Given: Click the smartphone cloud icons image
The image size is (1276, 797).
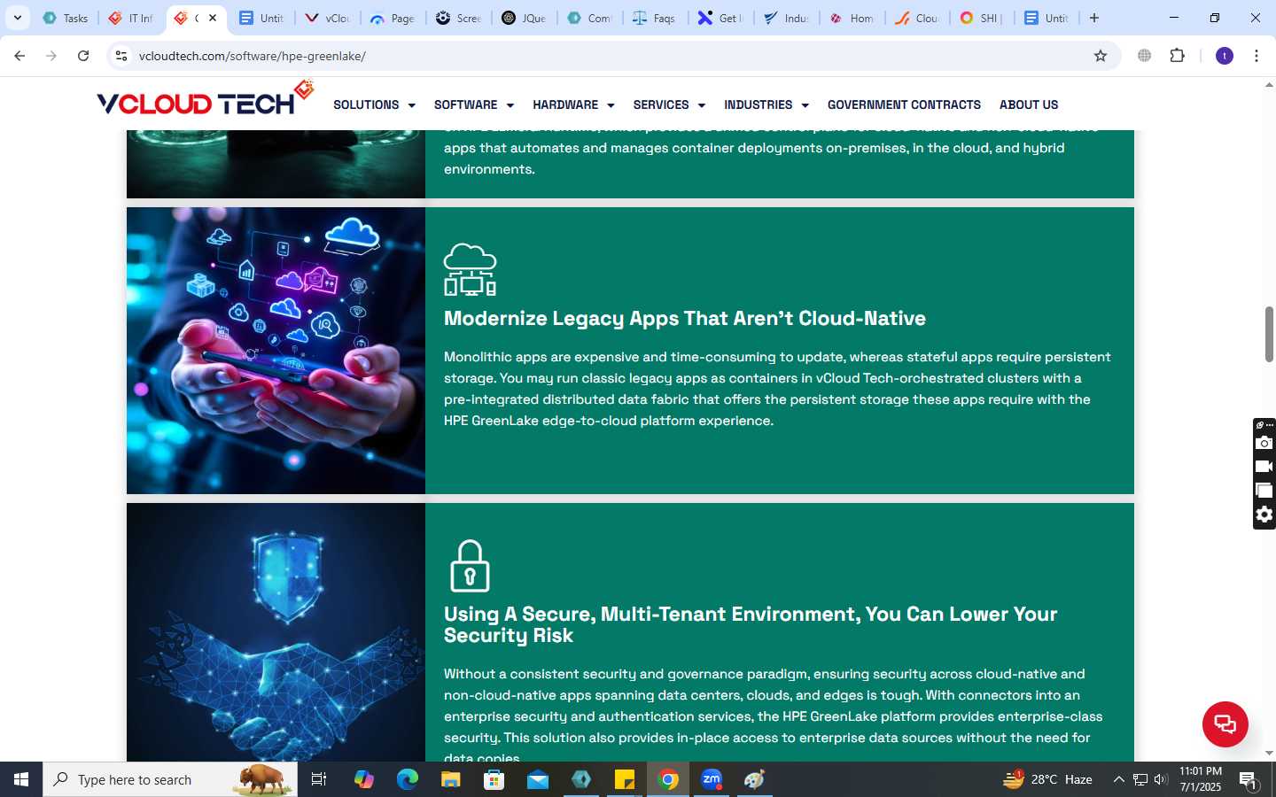Looking at the screenshot, I should 276,351.
